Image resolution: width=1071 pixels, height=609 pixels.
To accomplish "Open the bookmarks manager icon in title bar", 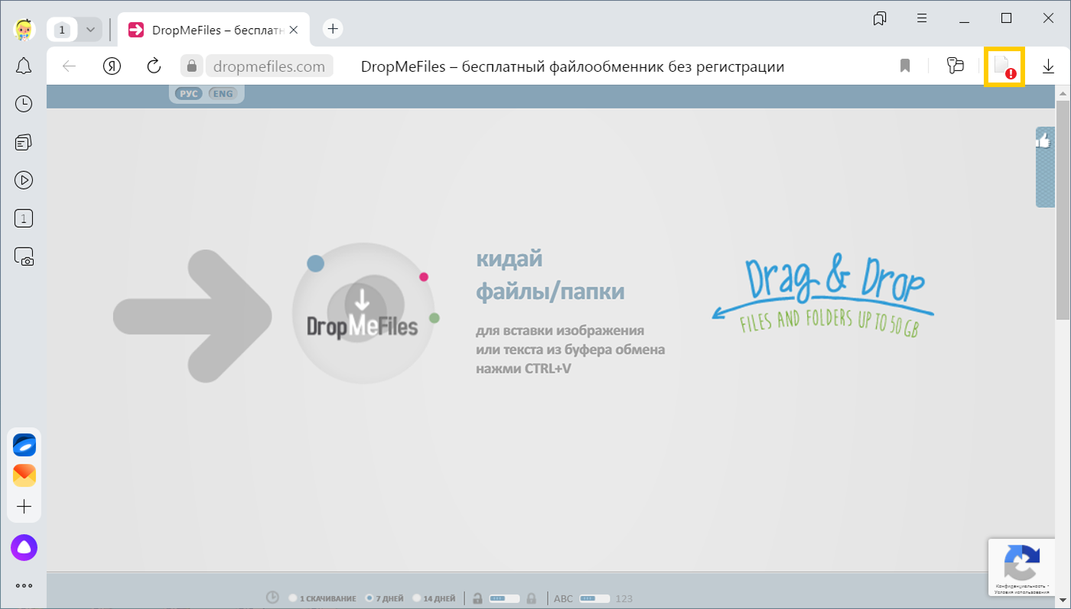I will 881,18.
